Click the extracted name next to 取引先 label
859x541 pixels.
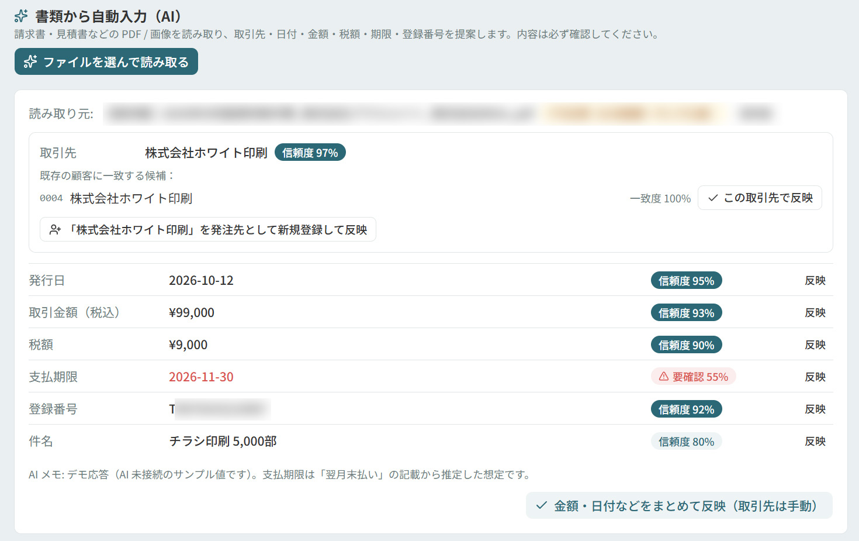click(206, 153)
